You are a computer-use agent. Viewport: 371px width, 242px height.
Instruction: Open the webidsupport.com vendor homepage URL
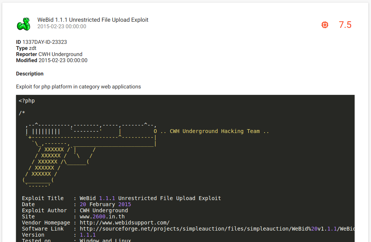(124, 223)
